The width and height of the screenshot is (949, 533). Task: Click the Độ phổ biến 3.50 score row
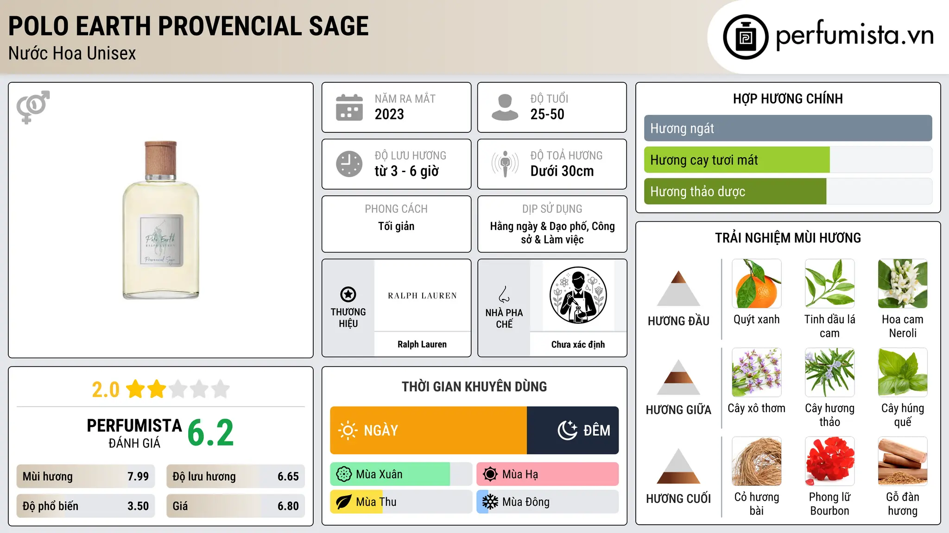pos(86,506)
